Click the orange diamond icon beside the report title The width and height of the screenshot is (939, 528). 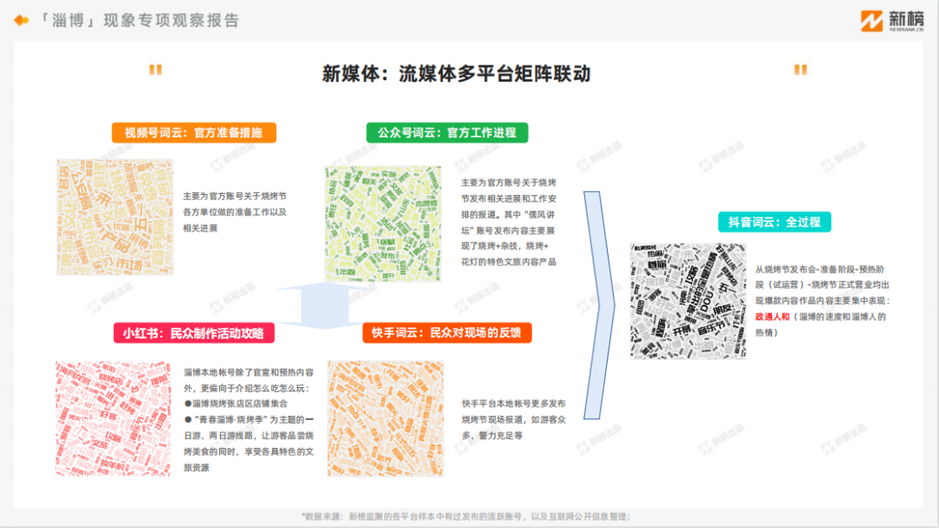click(22, 20)
